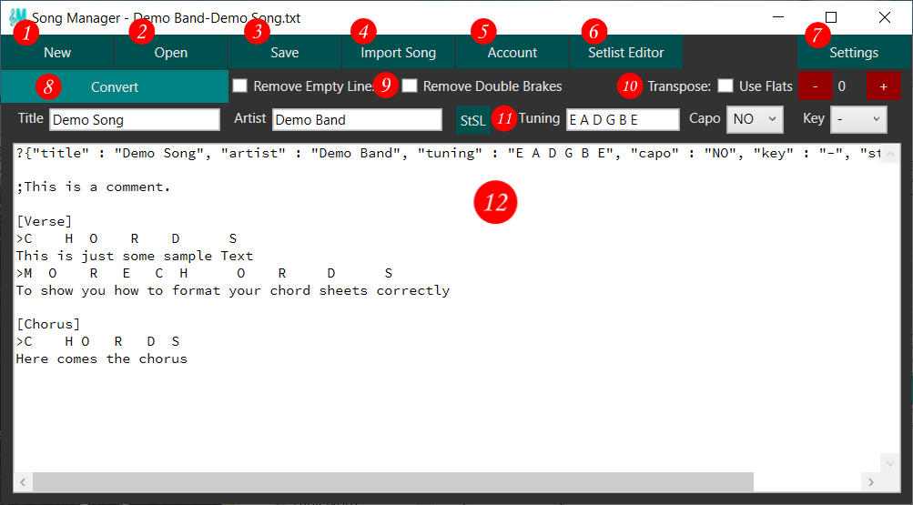Open a song file with Open

click(170, 53)
